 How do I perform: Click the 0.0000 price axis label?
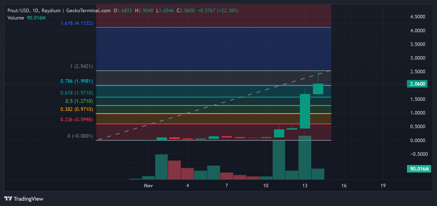[418, 140]
